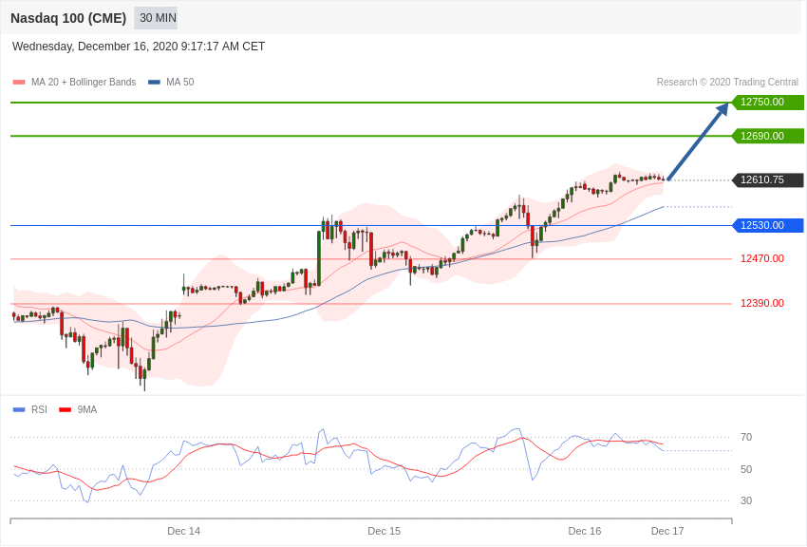807x547 pixels.
Task: Select the 12750.00 green target price tag
Action: (x=768, y=103)
